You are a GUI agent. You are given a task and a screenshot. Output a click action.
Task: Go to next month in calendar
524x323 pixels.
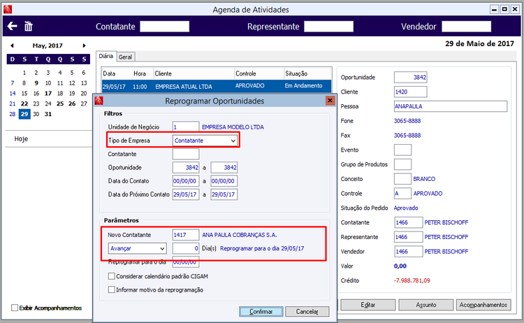[85, 45]
